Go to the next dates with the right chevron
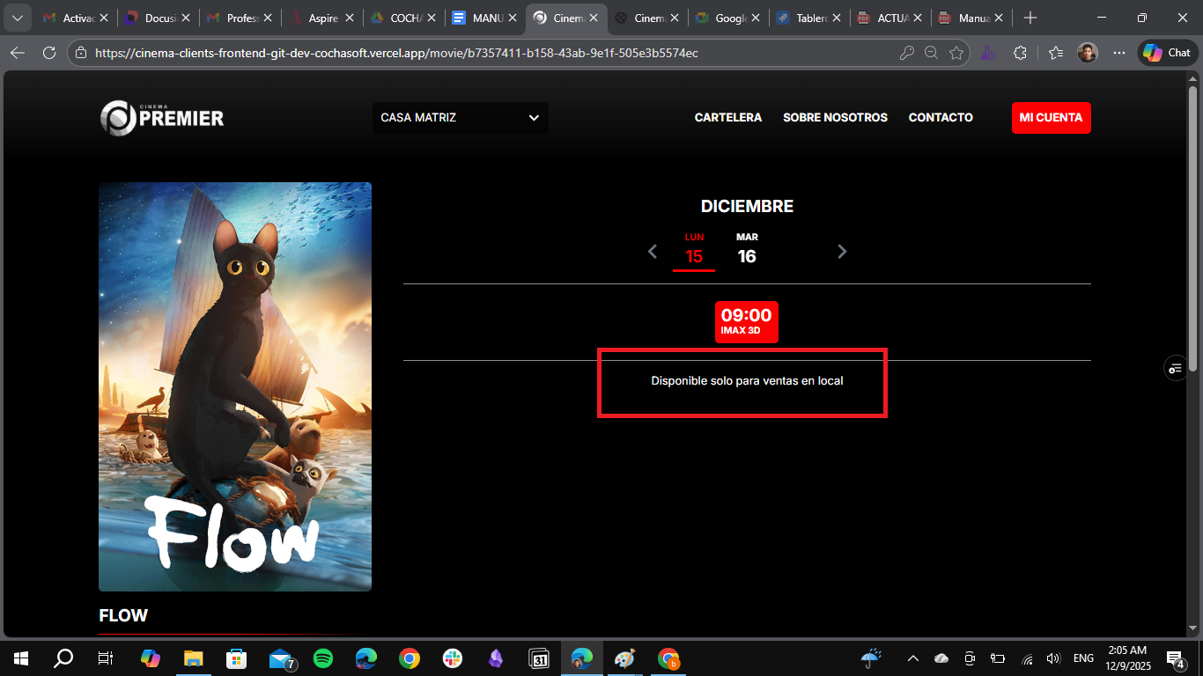The width and height of the screenshot is (1203, 676). [842, 252]
